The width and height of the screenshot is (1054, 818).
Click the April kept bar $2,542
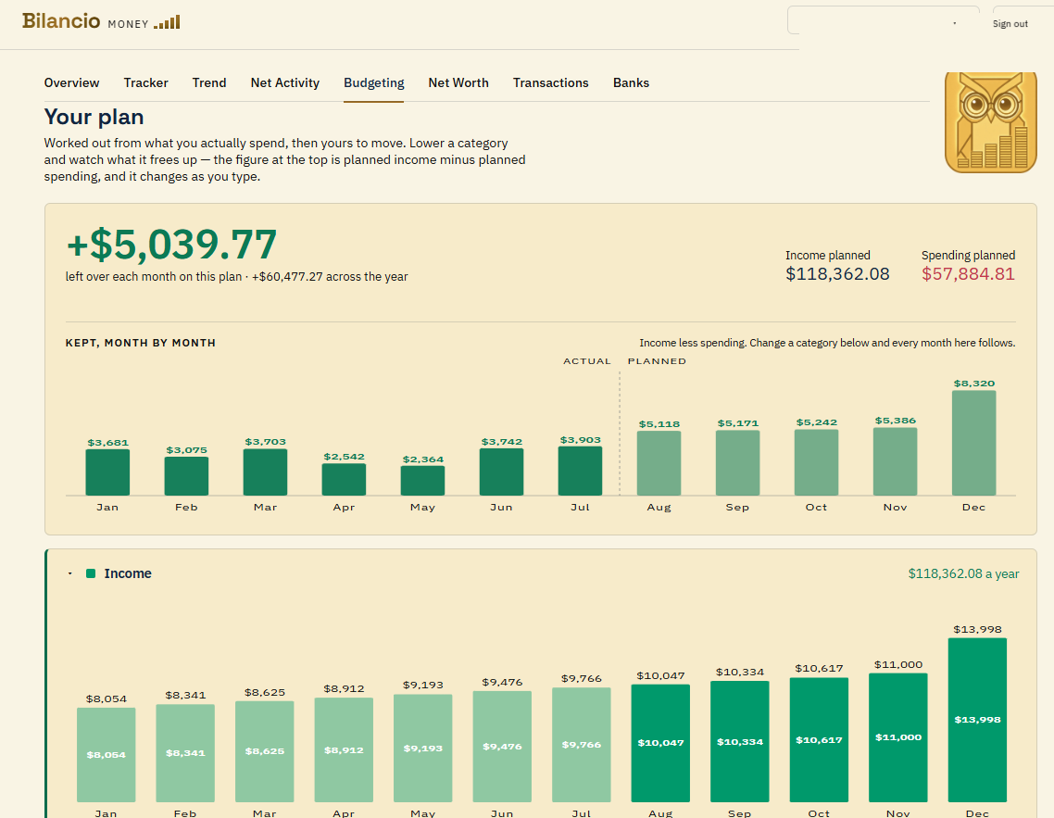pyautogui.click(x=344, y=479)
